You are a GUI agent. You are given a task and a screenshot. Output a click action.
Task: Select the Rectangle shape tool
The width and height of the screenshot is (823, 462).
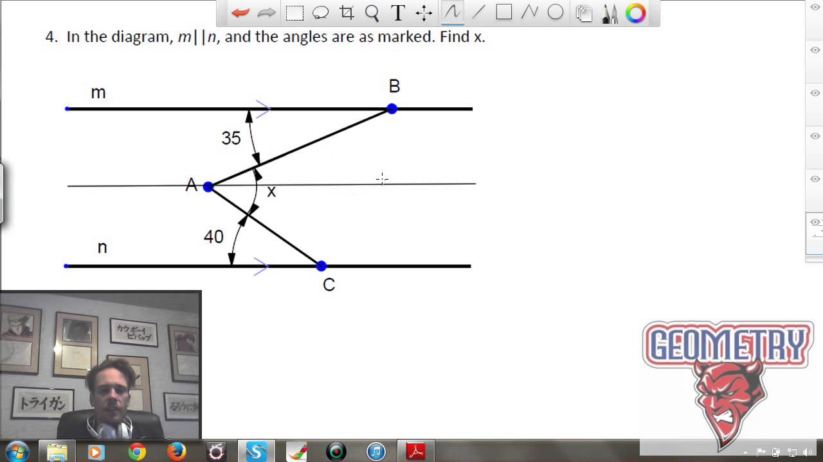(x=504, y=13)
